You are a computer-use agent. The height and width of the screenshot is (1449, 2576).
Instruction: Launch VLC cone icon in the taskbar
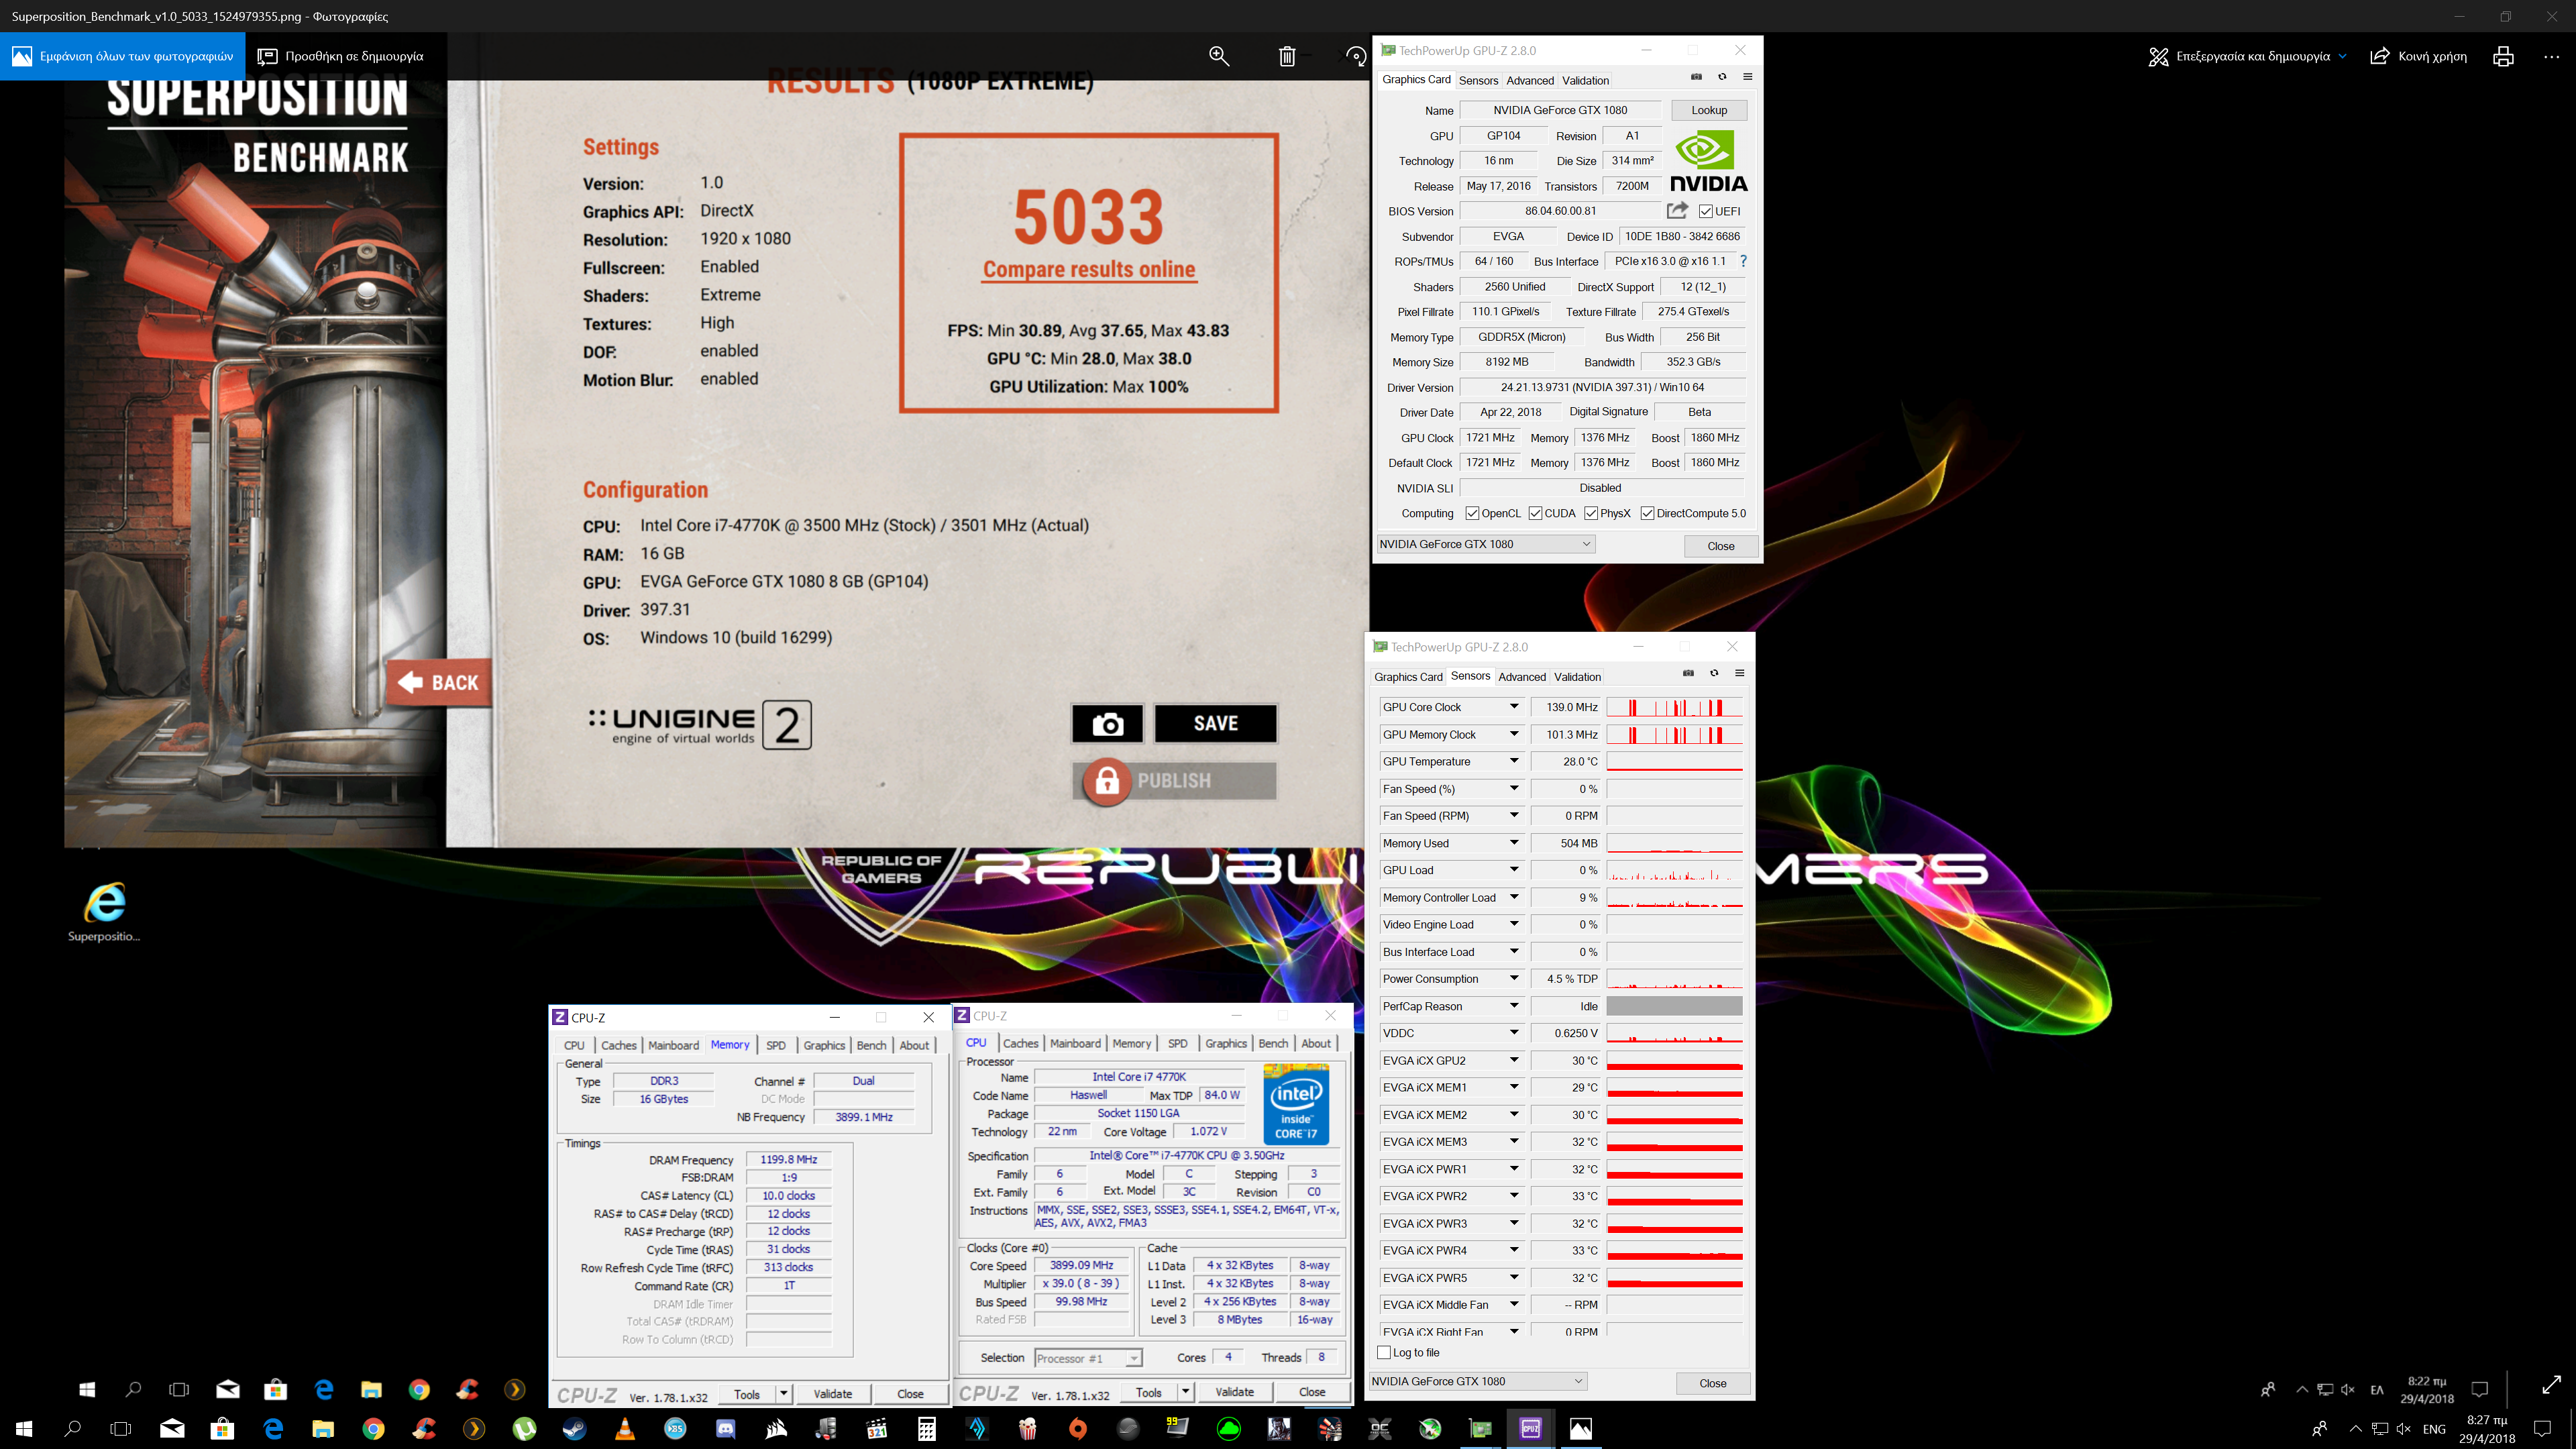pos(625,1429)
